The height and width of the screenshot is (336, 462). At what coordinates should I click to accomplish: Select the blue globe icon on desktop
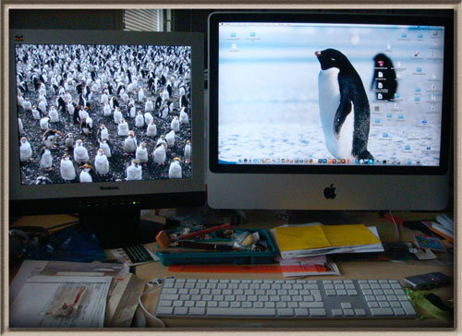(424, 122)
